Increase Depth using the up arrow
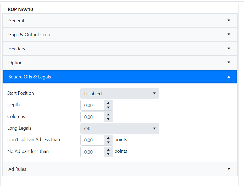The image size is (247, 186). click(x=108, y=103)
